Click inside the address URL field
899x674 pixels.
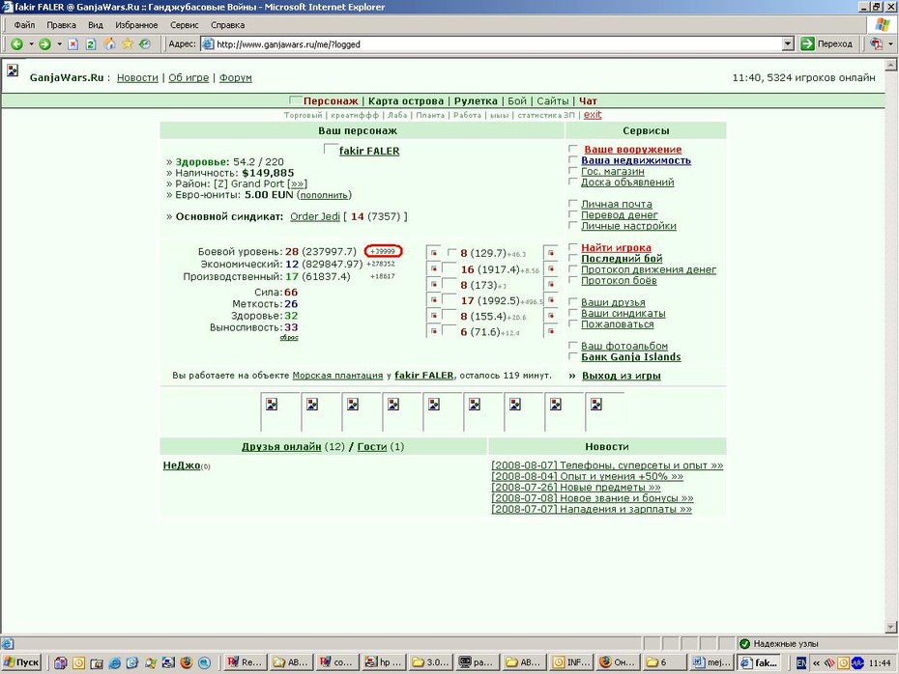[x=498, y=44]
